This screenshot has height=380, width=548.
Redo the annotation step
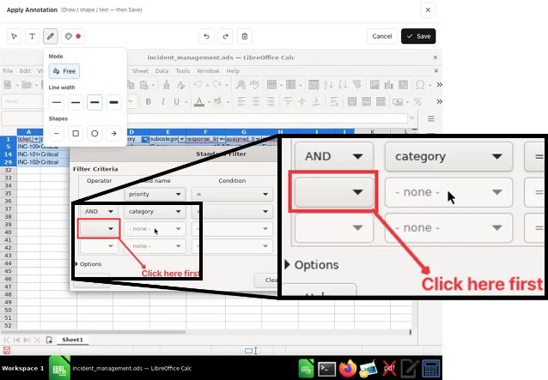pos(225,36)
